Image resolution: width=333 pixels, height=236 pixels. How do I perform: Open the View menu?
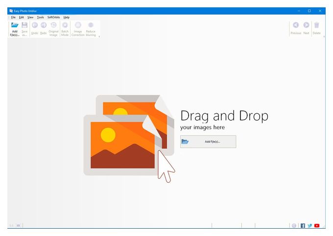click(30, 18)
